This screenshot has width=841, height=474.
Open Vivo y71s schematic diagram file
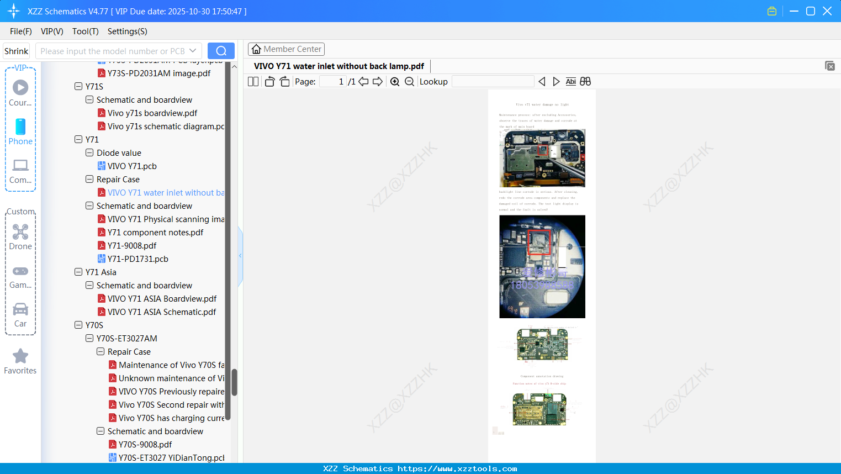tap(161, 126)
